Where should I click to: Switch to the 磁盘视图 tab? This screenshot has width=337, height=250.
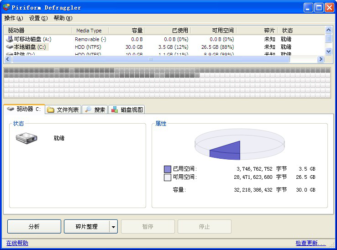(126, 109)
